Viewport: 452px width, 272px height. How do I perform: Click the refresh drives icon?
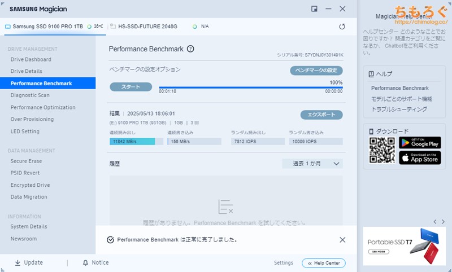click(x=342, y=27)
